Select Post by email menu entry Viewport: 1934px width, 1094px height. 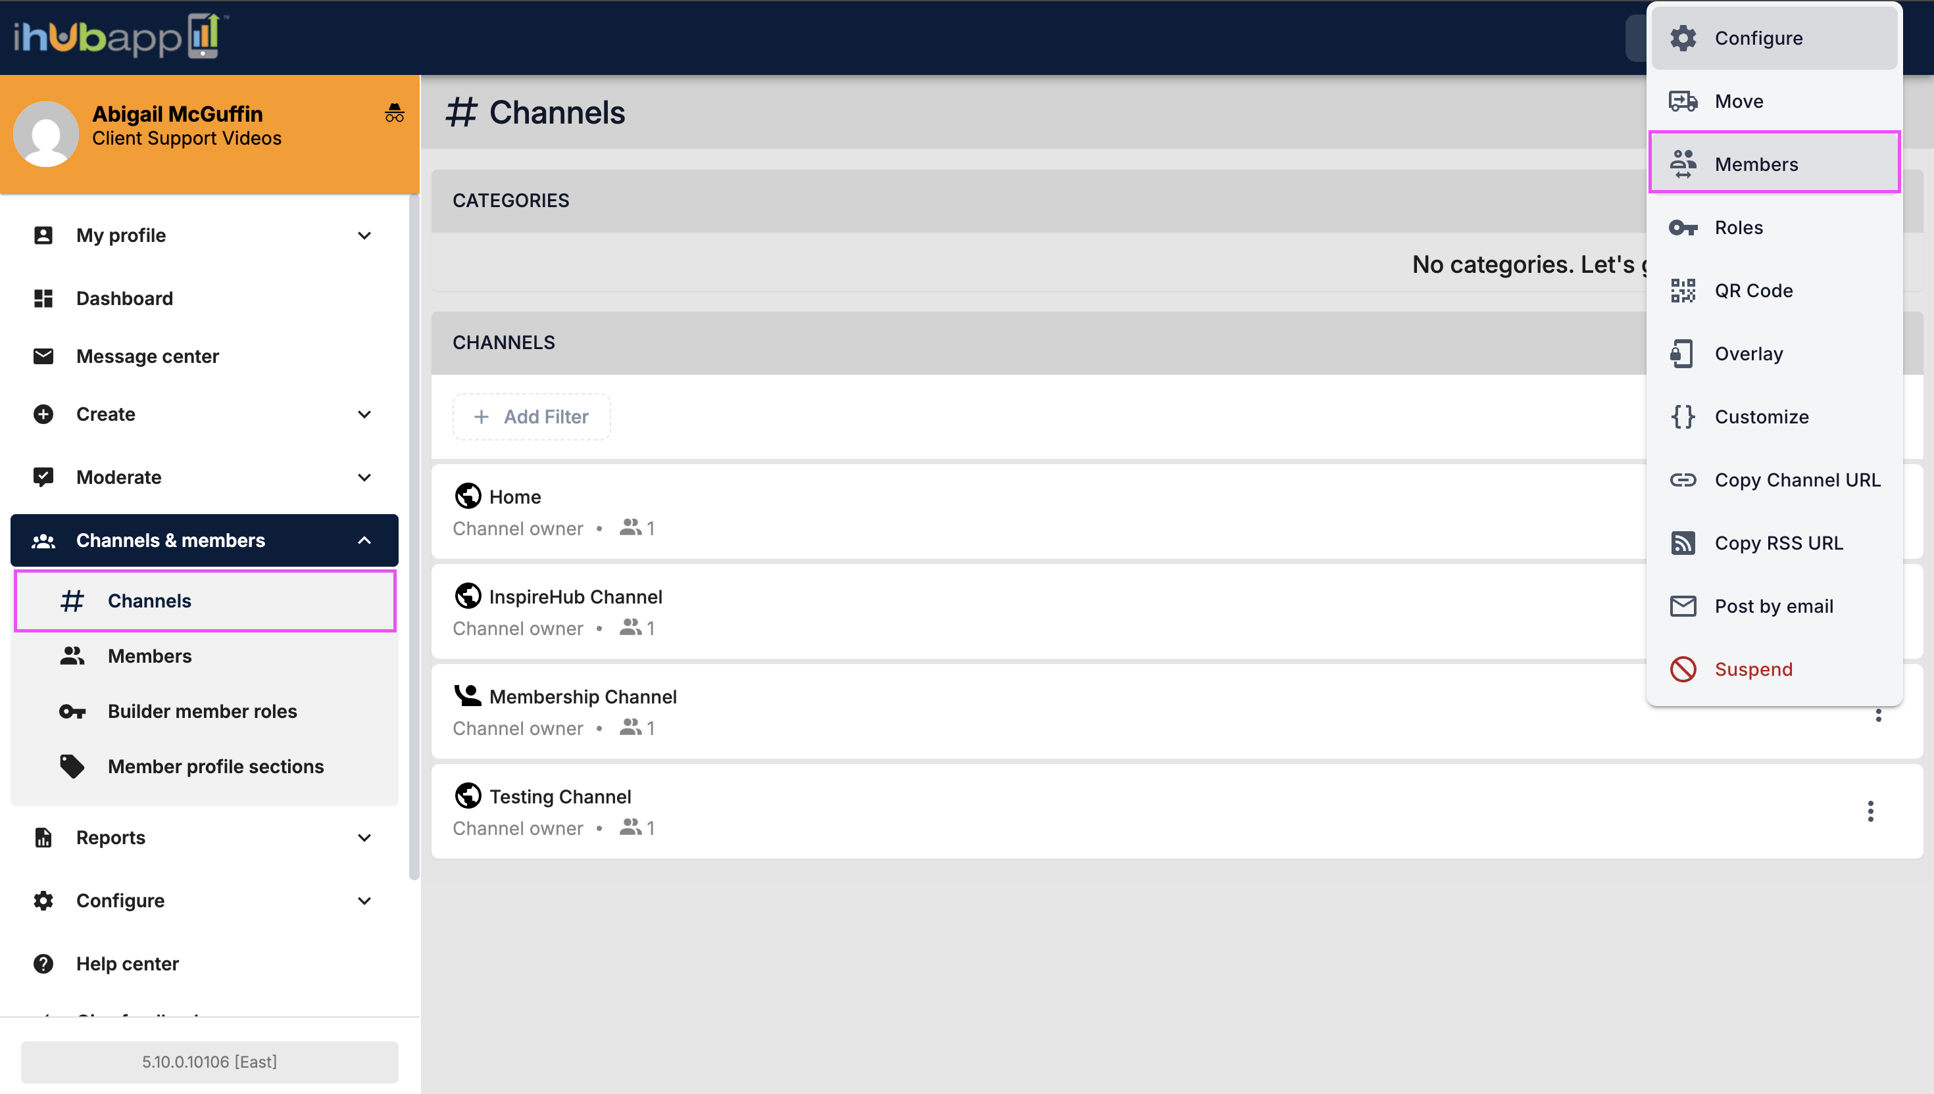(1774, 606)
